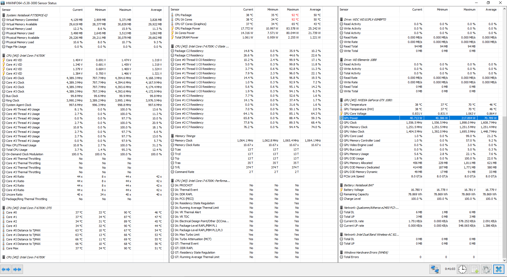Click the circle icon beside Page File Usage

(4, 47)
